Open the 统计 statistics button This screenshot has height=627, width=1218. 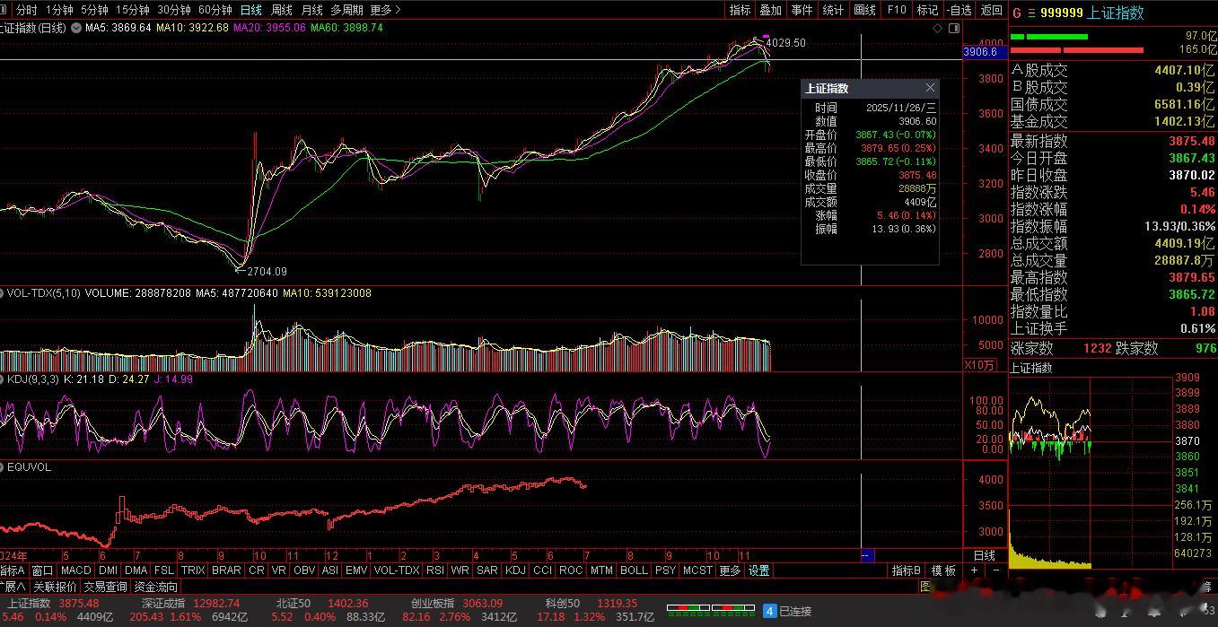(x=834, y=10)
